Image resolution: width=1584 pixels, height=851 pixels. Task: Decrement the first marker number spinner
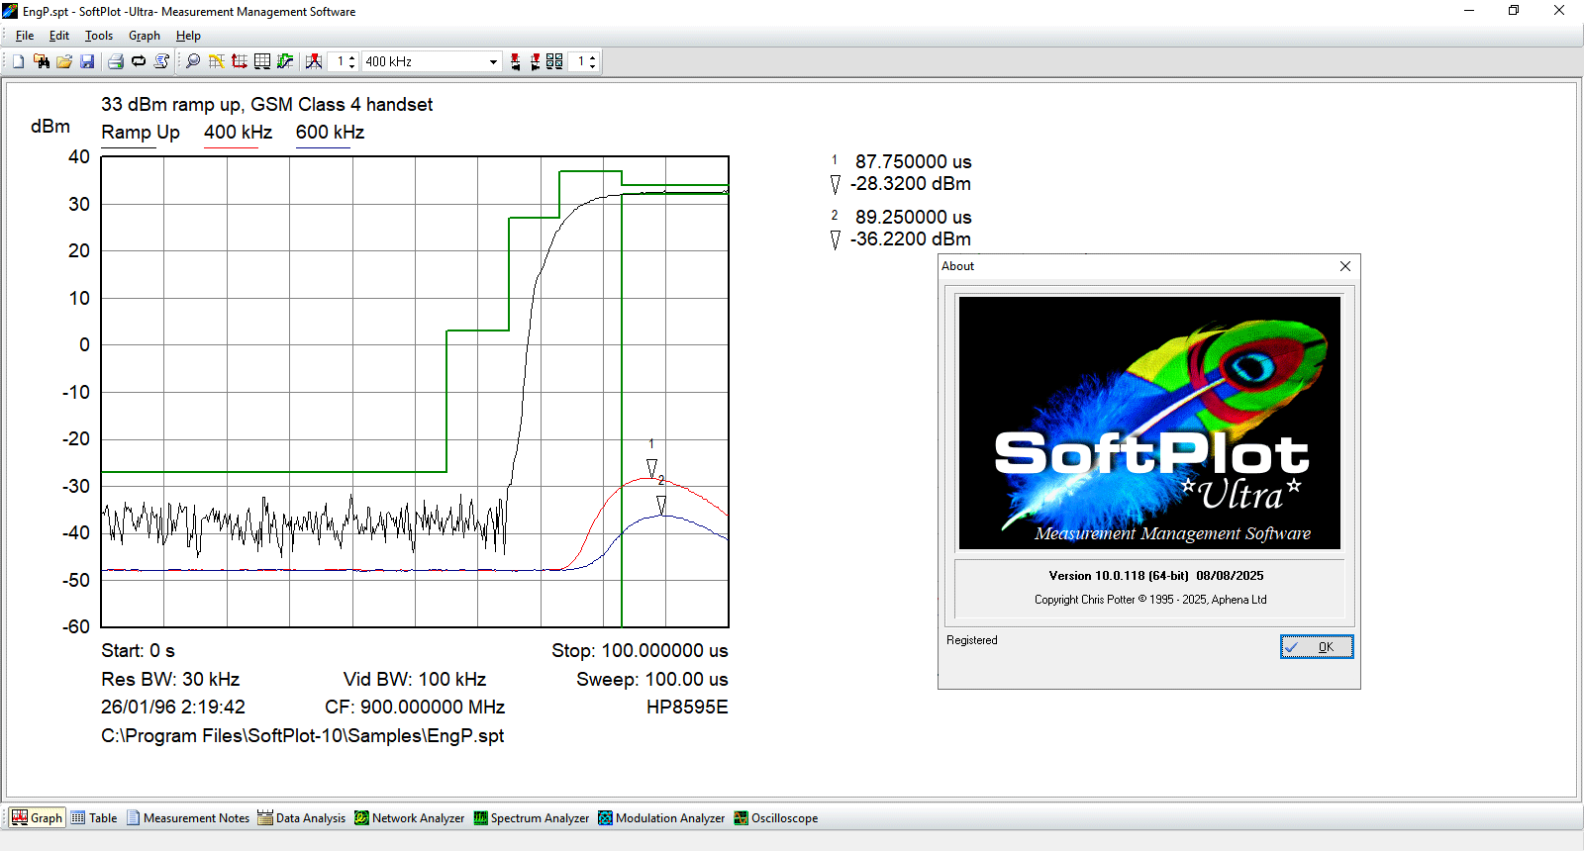pyautogui.click(x=351, y=65)
